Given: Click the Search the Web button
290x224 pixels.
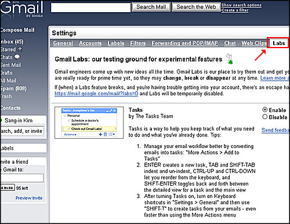Looking at the screenshot, I should click(x=196, y=7).
